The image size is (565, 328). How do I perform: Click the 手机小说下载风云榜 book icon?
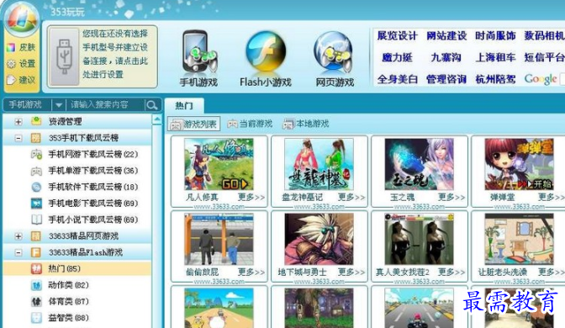click(36, 220)
